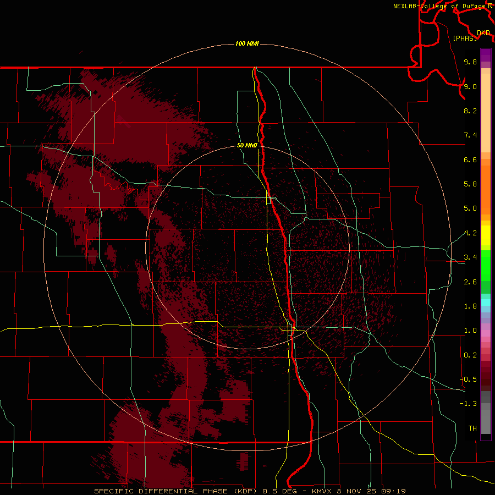The width and height of the screenshot is (495, 495).
Task: Select the cyan segment of the color bar
Action: click(x=486, y=302)
